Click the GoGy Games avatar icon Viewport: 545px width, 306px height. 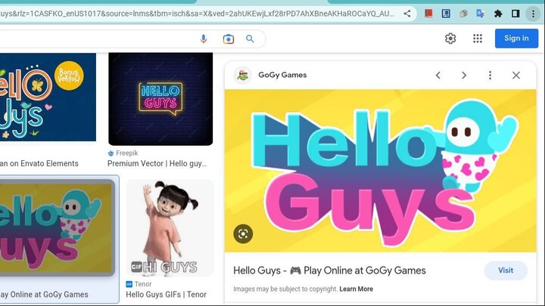pos(243,75)
